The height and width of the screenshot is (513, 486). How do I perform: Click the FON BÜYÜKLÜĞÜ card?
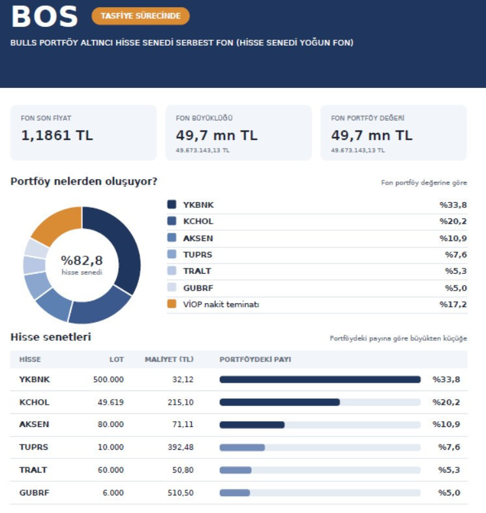coord(238,133)
